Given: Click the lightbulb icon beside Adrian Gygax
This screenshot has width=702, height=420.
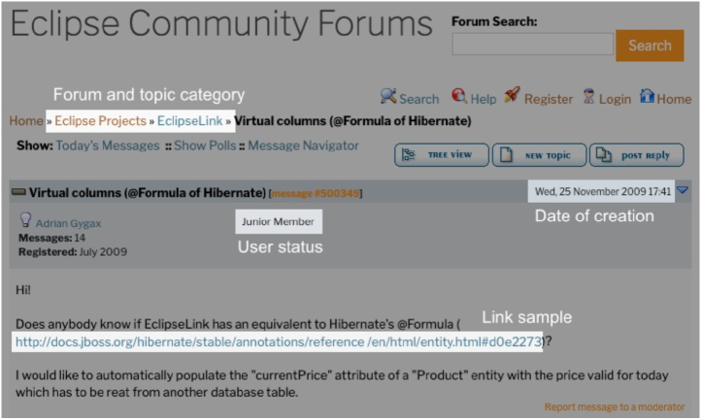Looking at the screenshot, I should tap(25, 220).
